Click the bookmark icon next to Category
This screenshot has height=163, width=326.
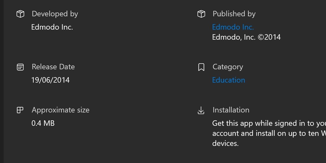pos(201,67)
